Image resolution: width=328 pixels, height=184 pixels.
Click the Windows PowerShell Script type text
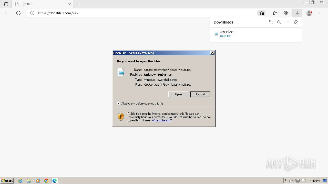pos(160,80)
